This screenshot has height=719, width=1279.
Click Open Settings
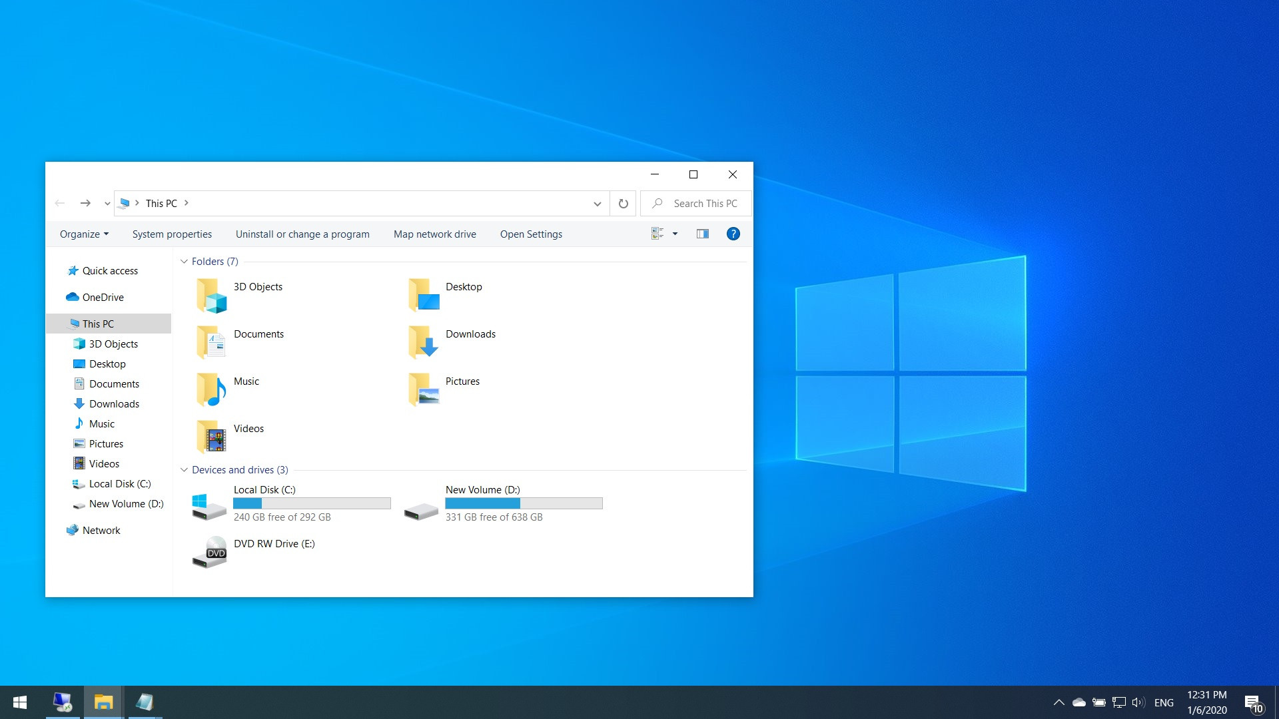point(531,234)
